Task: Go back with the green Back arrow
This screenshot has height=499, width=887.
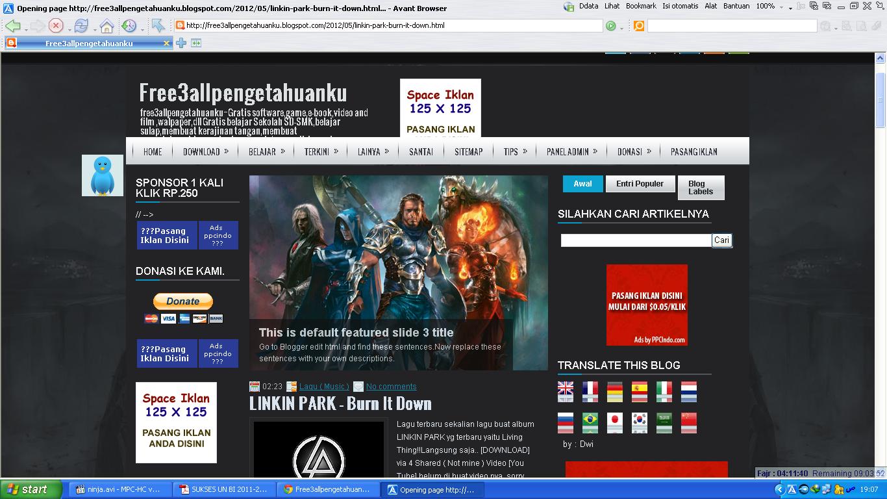Action: (x=13, y=26)
